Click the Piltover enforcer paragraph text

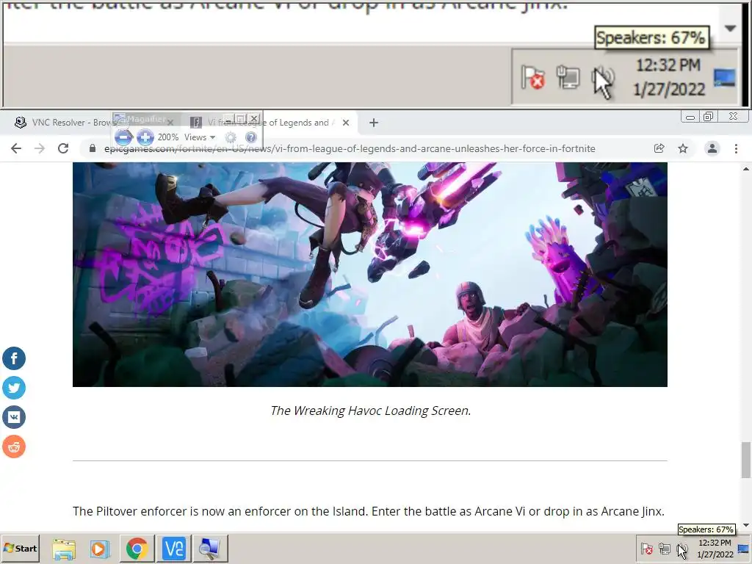pos(369,511)
